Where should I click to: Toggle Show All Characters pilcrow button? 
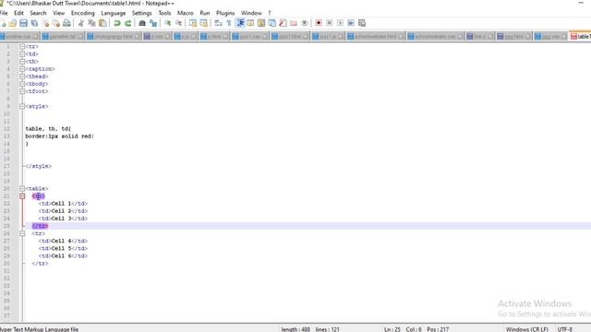pos(229,23)
